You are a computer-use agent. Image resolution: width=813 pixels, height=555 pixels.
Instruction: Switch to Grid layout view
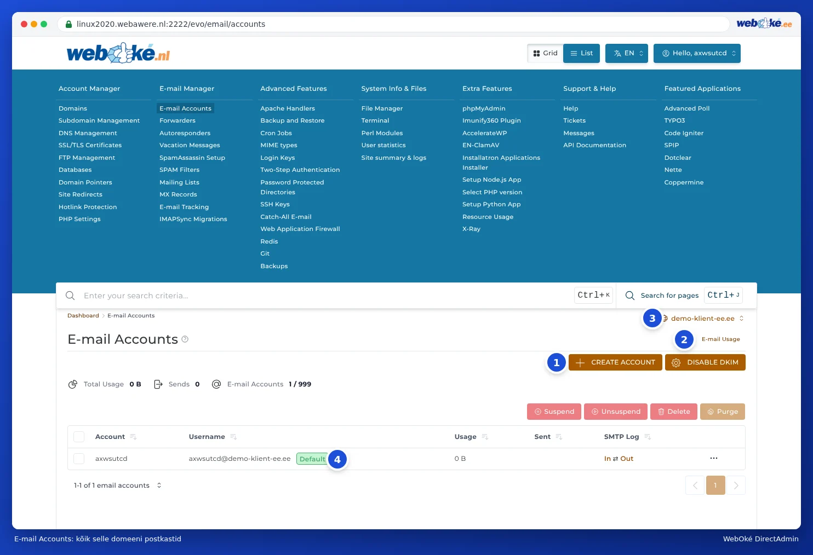pyautogui.click(x=545, y=53)
